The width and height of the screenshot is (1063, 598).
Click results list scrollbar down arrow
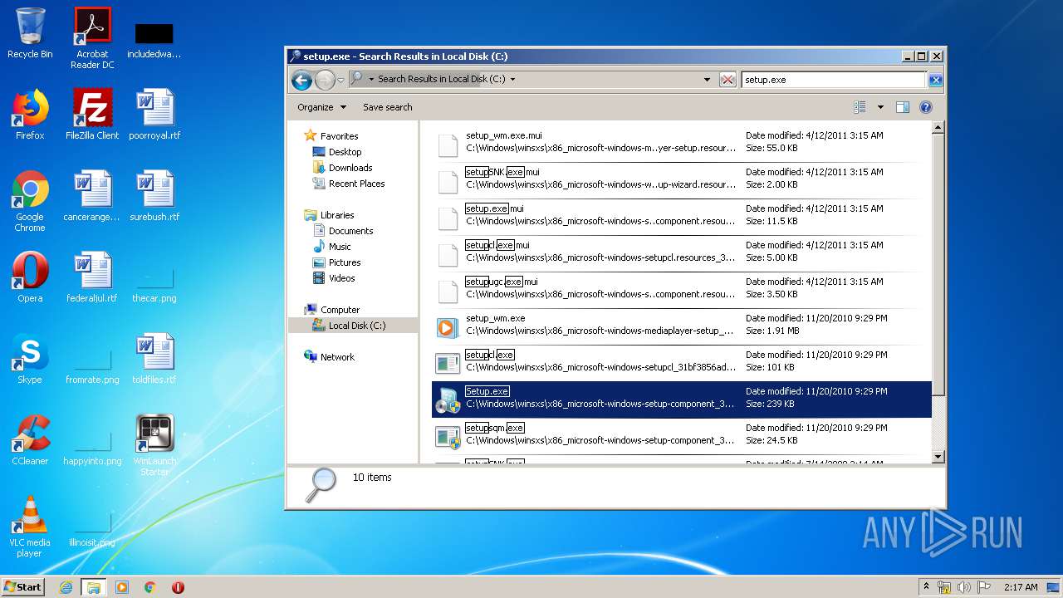(x=938, y=457)
